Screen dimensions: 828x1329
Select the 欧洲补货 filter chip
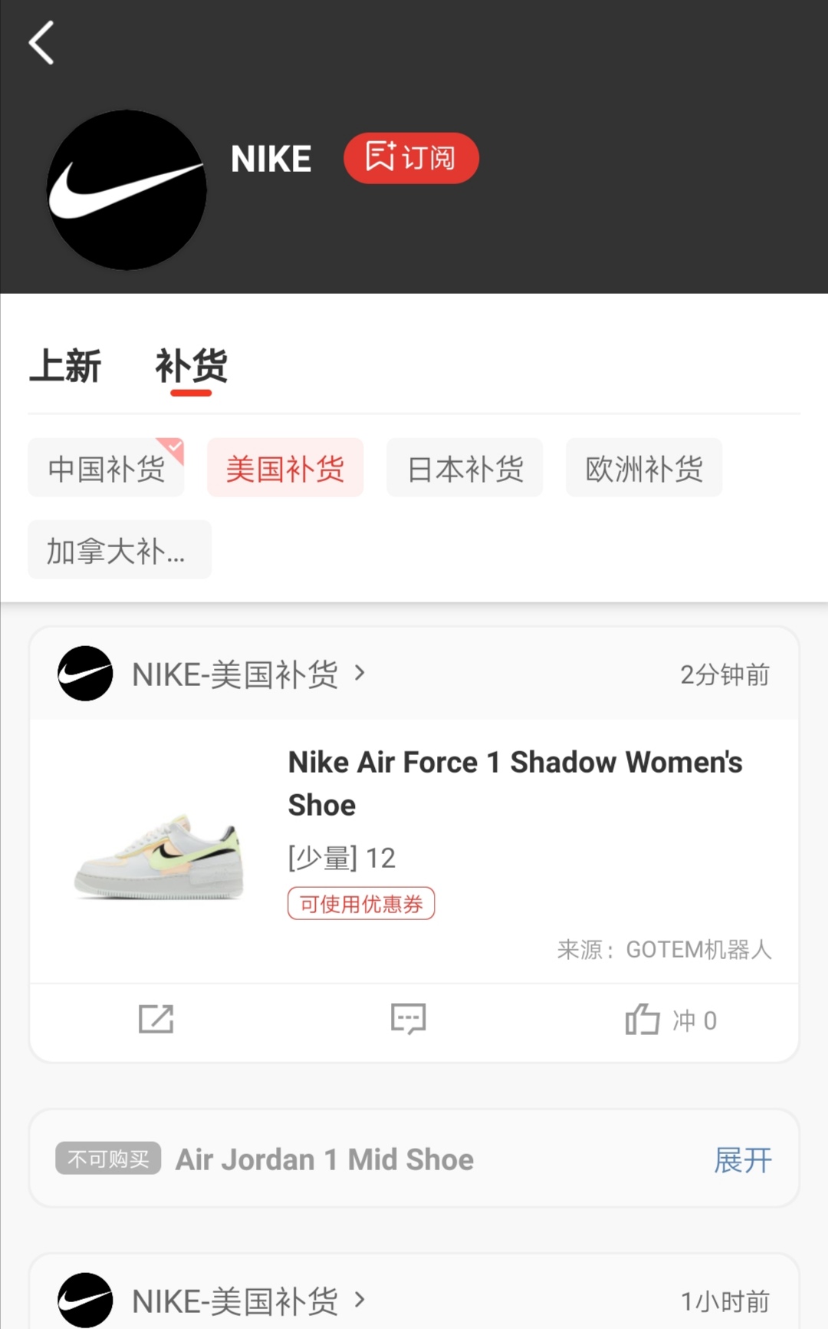pyautogui.click(x=644, y=468)
